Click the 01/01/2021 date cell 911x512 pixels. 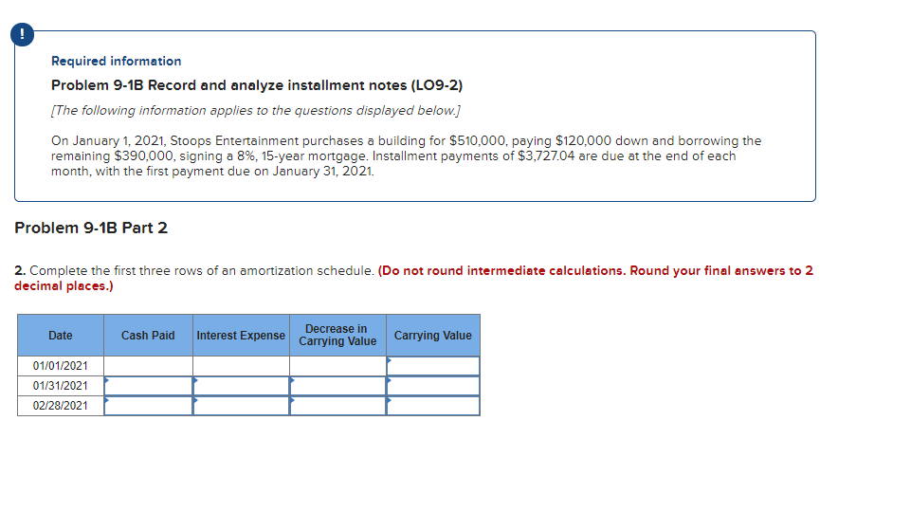61,366
